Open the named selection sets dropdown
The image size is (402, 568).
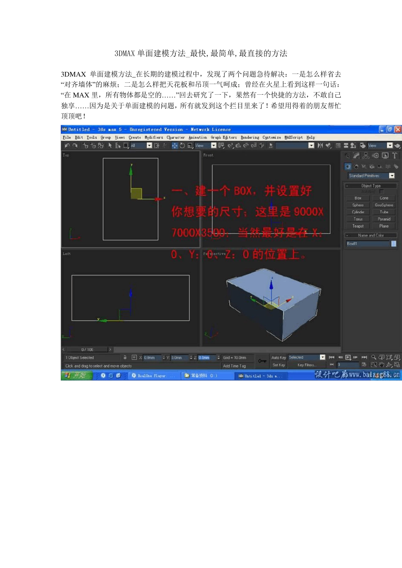click(x=295, y=145)
